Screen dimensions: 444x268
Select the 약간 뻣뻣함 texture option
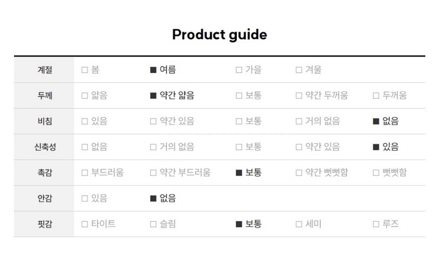[x=299, y=173]
